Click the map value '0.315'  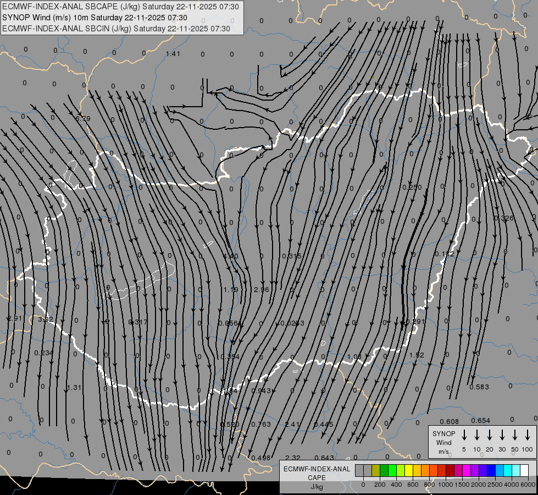[x=292, y=256]
